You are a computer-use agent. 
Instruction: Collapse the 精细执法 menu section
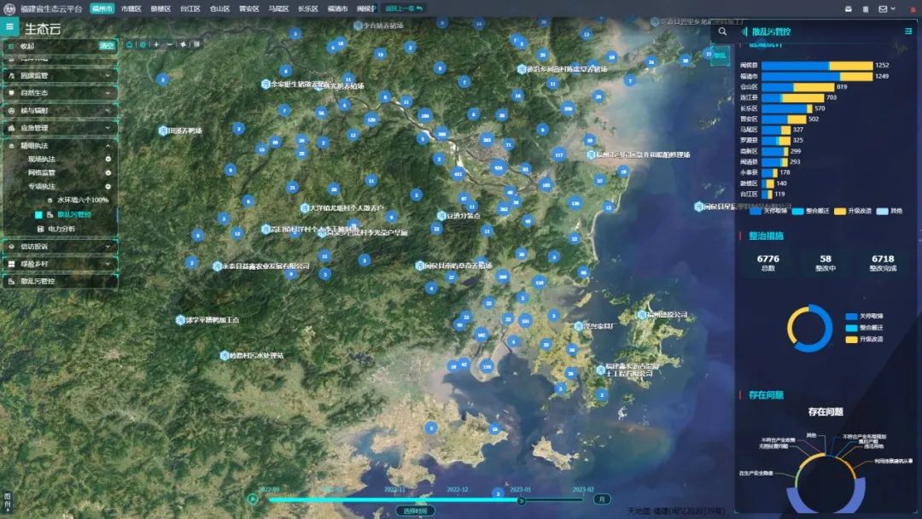tap(60, 146)
